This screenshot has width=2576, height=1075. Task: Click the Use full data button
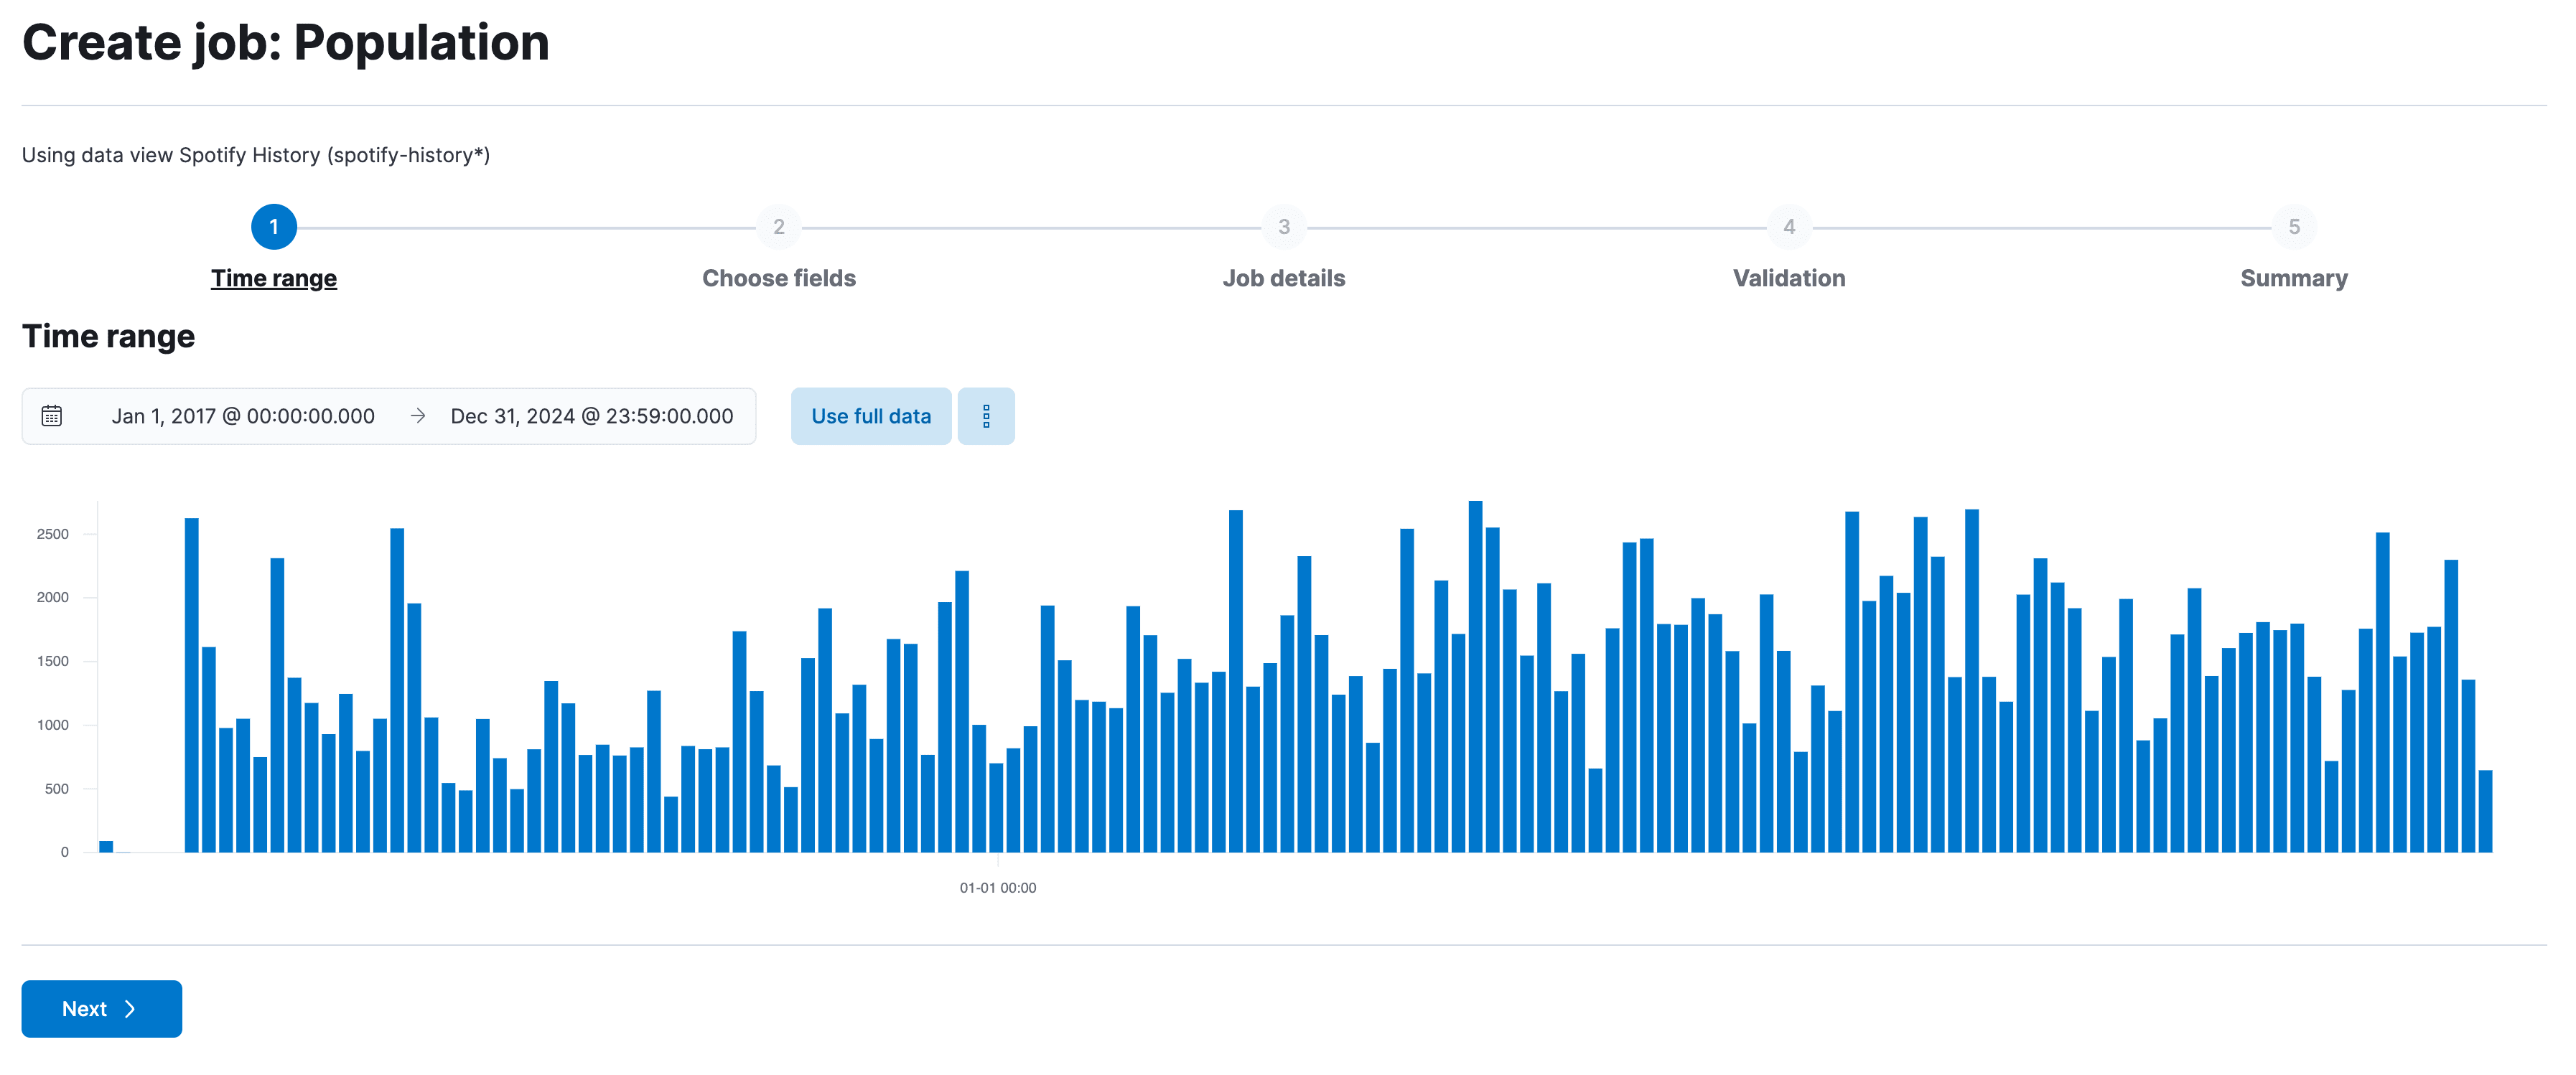point(870,415)
